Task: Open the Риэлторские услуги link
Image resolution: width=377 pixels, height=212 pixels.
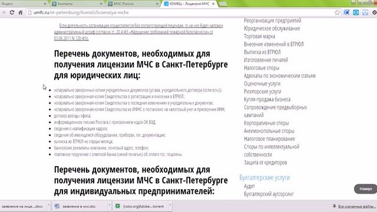Action: (263, 92)
